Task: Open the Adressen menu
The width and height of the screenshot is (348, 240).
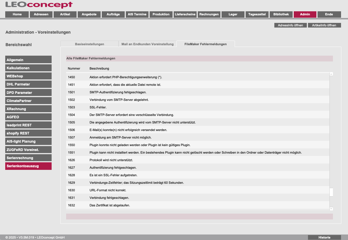Action: 41,14
